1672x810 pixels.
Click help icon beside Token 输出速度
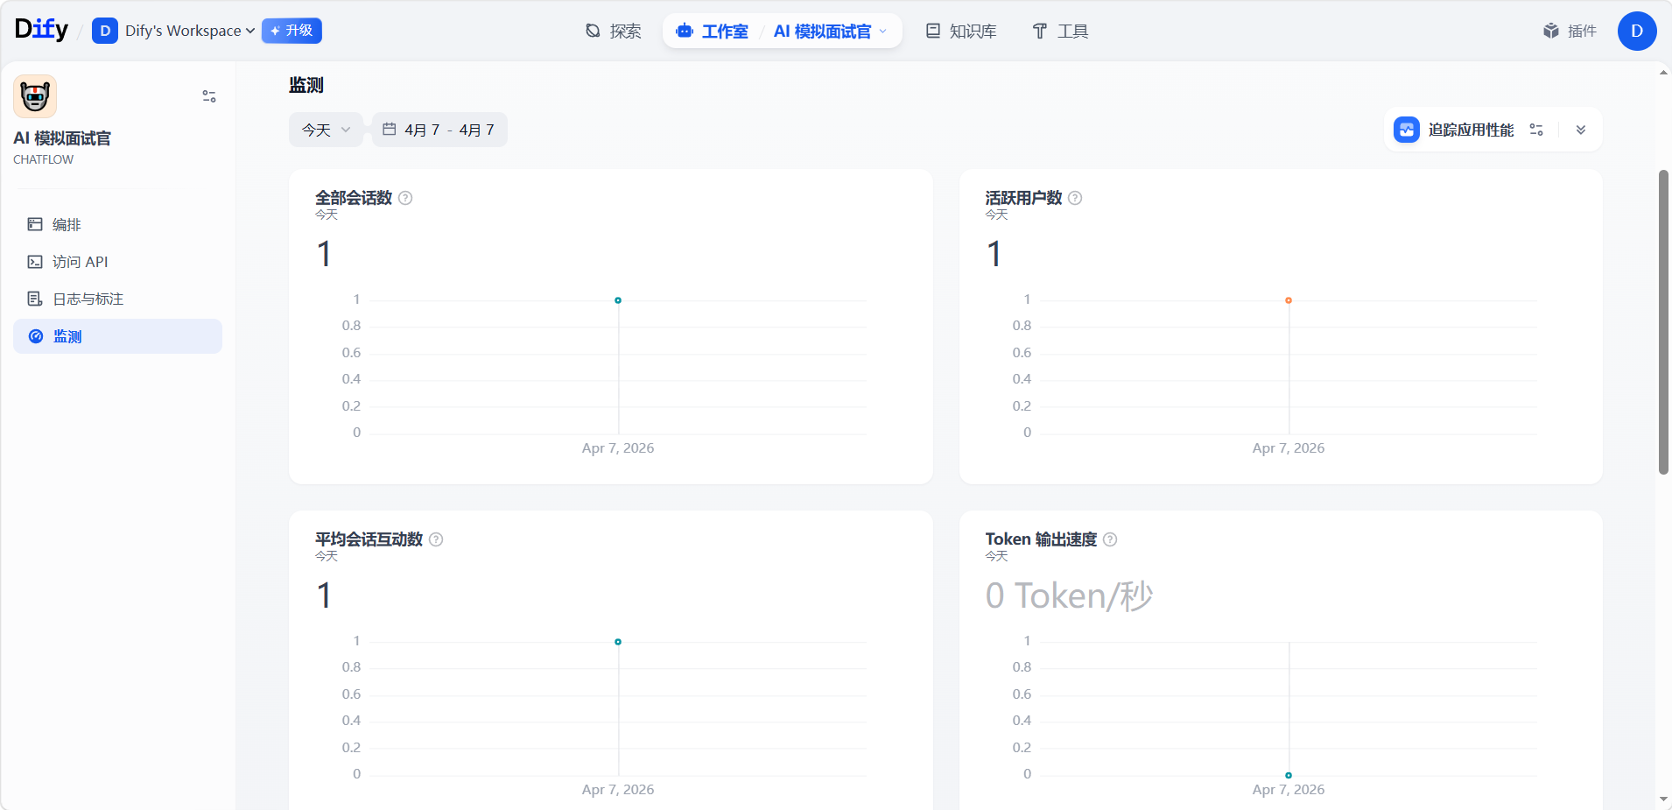tap(1110, 539)
